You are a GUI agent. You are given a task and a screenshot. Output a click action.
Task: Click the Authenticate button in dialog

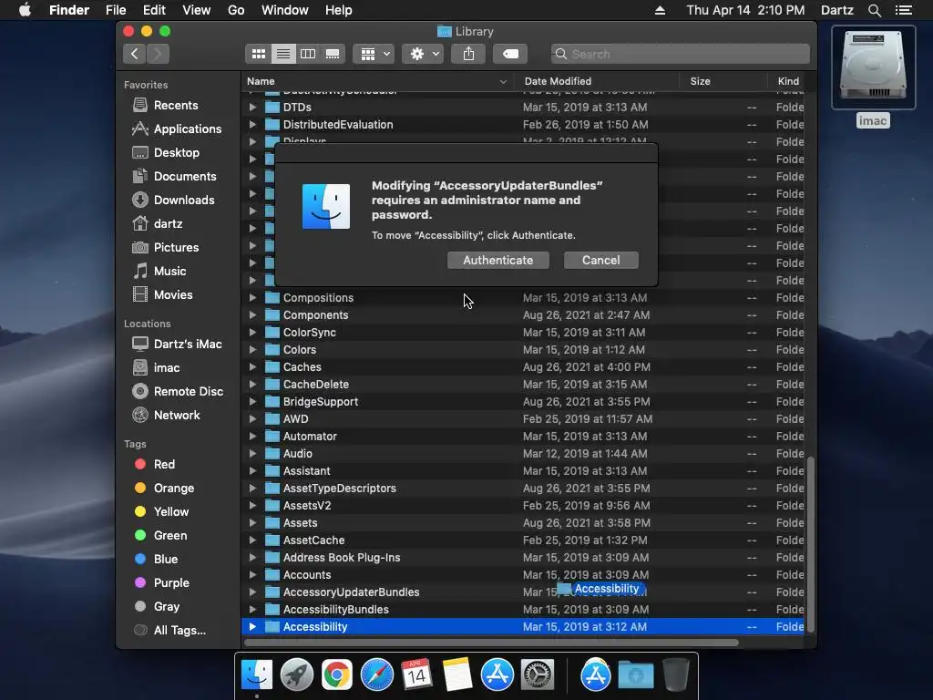pos(498,260)
